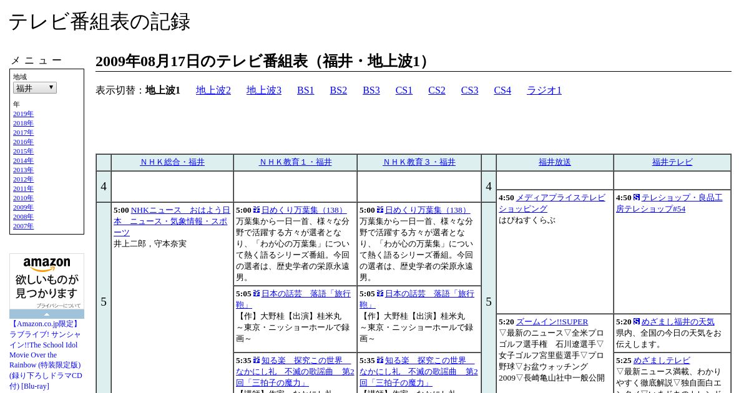This screenshot has height=393, width=749.
Task: Open 日本の話芸 link in ＮＨＫ教育３ column
Action: click(x=417, y=299)
